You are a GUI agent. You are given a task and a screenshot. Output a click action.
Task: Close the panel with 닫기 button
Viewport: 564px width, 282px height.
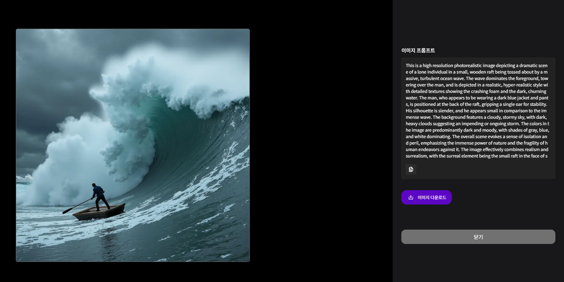click(478, 237)
